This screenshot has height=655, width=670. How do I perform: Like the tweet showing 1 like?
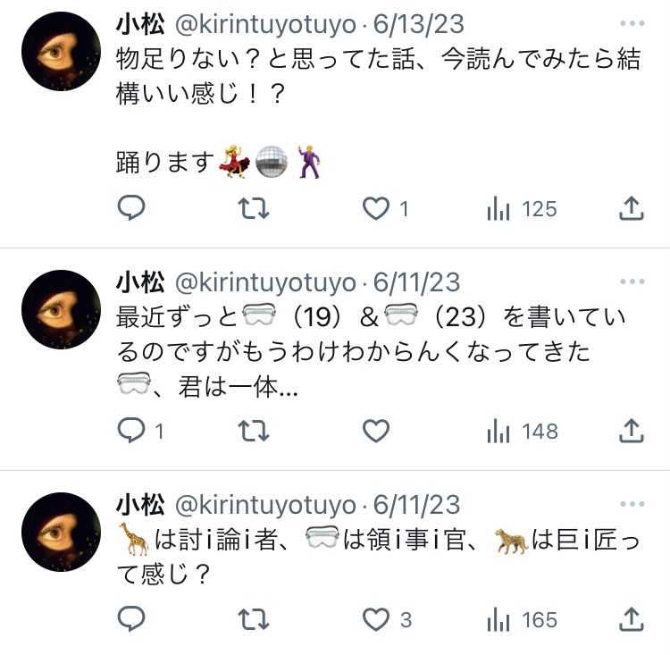pyautogui.click(x=376, y=208)
